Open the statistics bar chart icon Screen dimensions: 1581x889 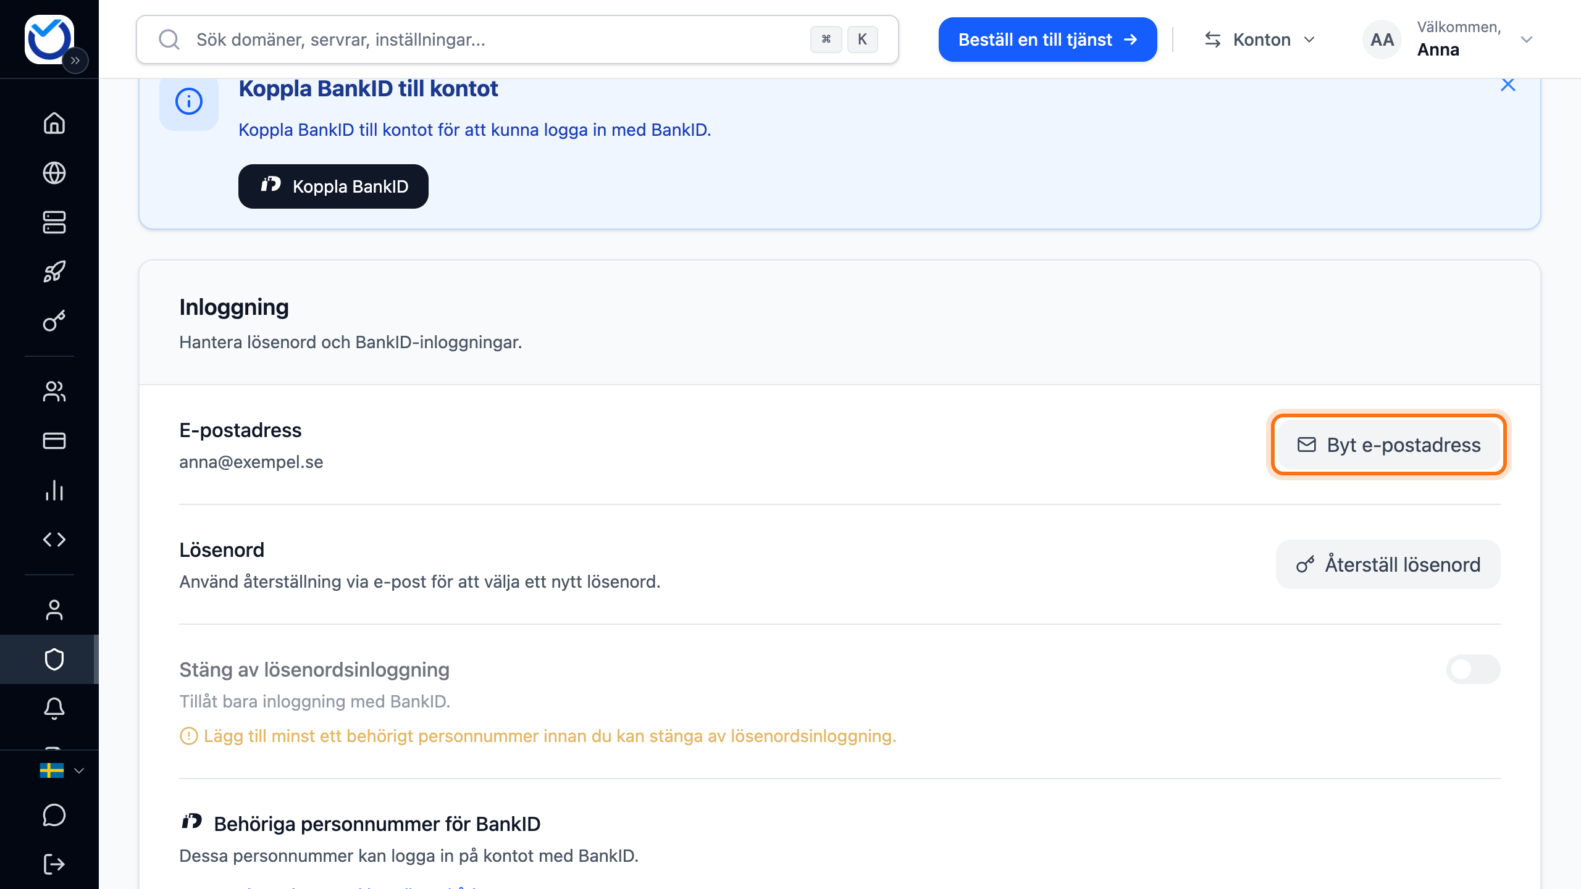(x=54, y=490)
